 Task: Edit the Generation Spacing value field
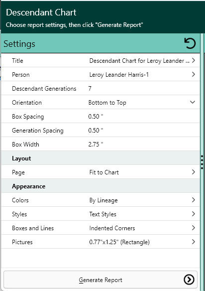pyautogui.click(x=96, y=131)
